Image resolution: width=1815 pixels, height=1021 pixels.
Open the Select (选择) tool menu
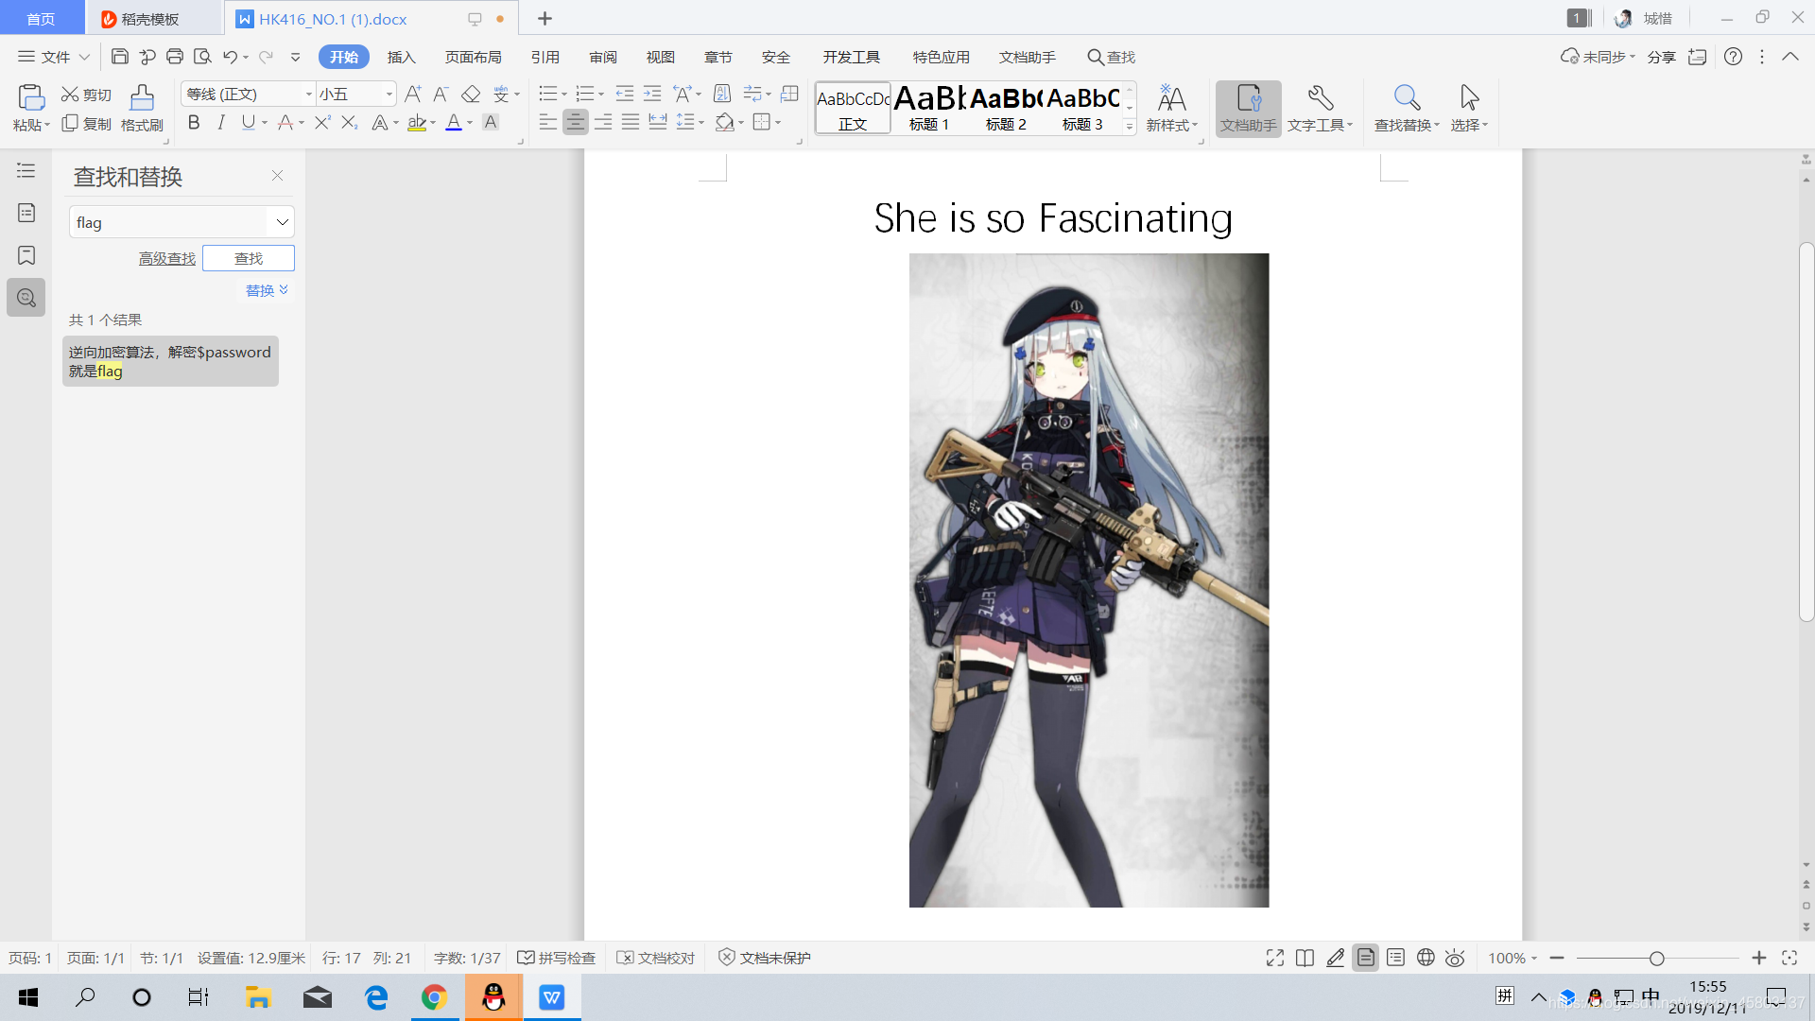[x=1469, y=108]
